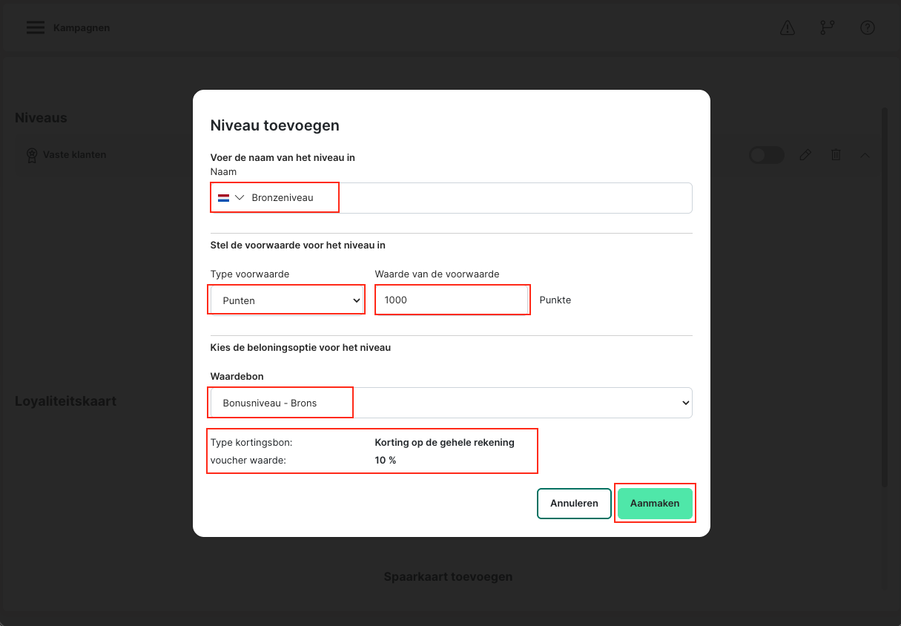Image resolution: width=901 pixels, height=626 pixels.
Task: Edit Vaste klanten with the pencil icon
Action: point(805,155)
